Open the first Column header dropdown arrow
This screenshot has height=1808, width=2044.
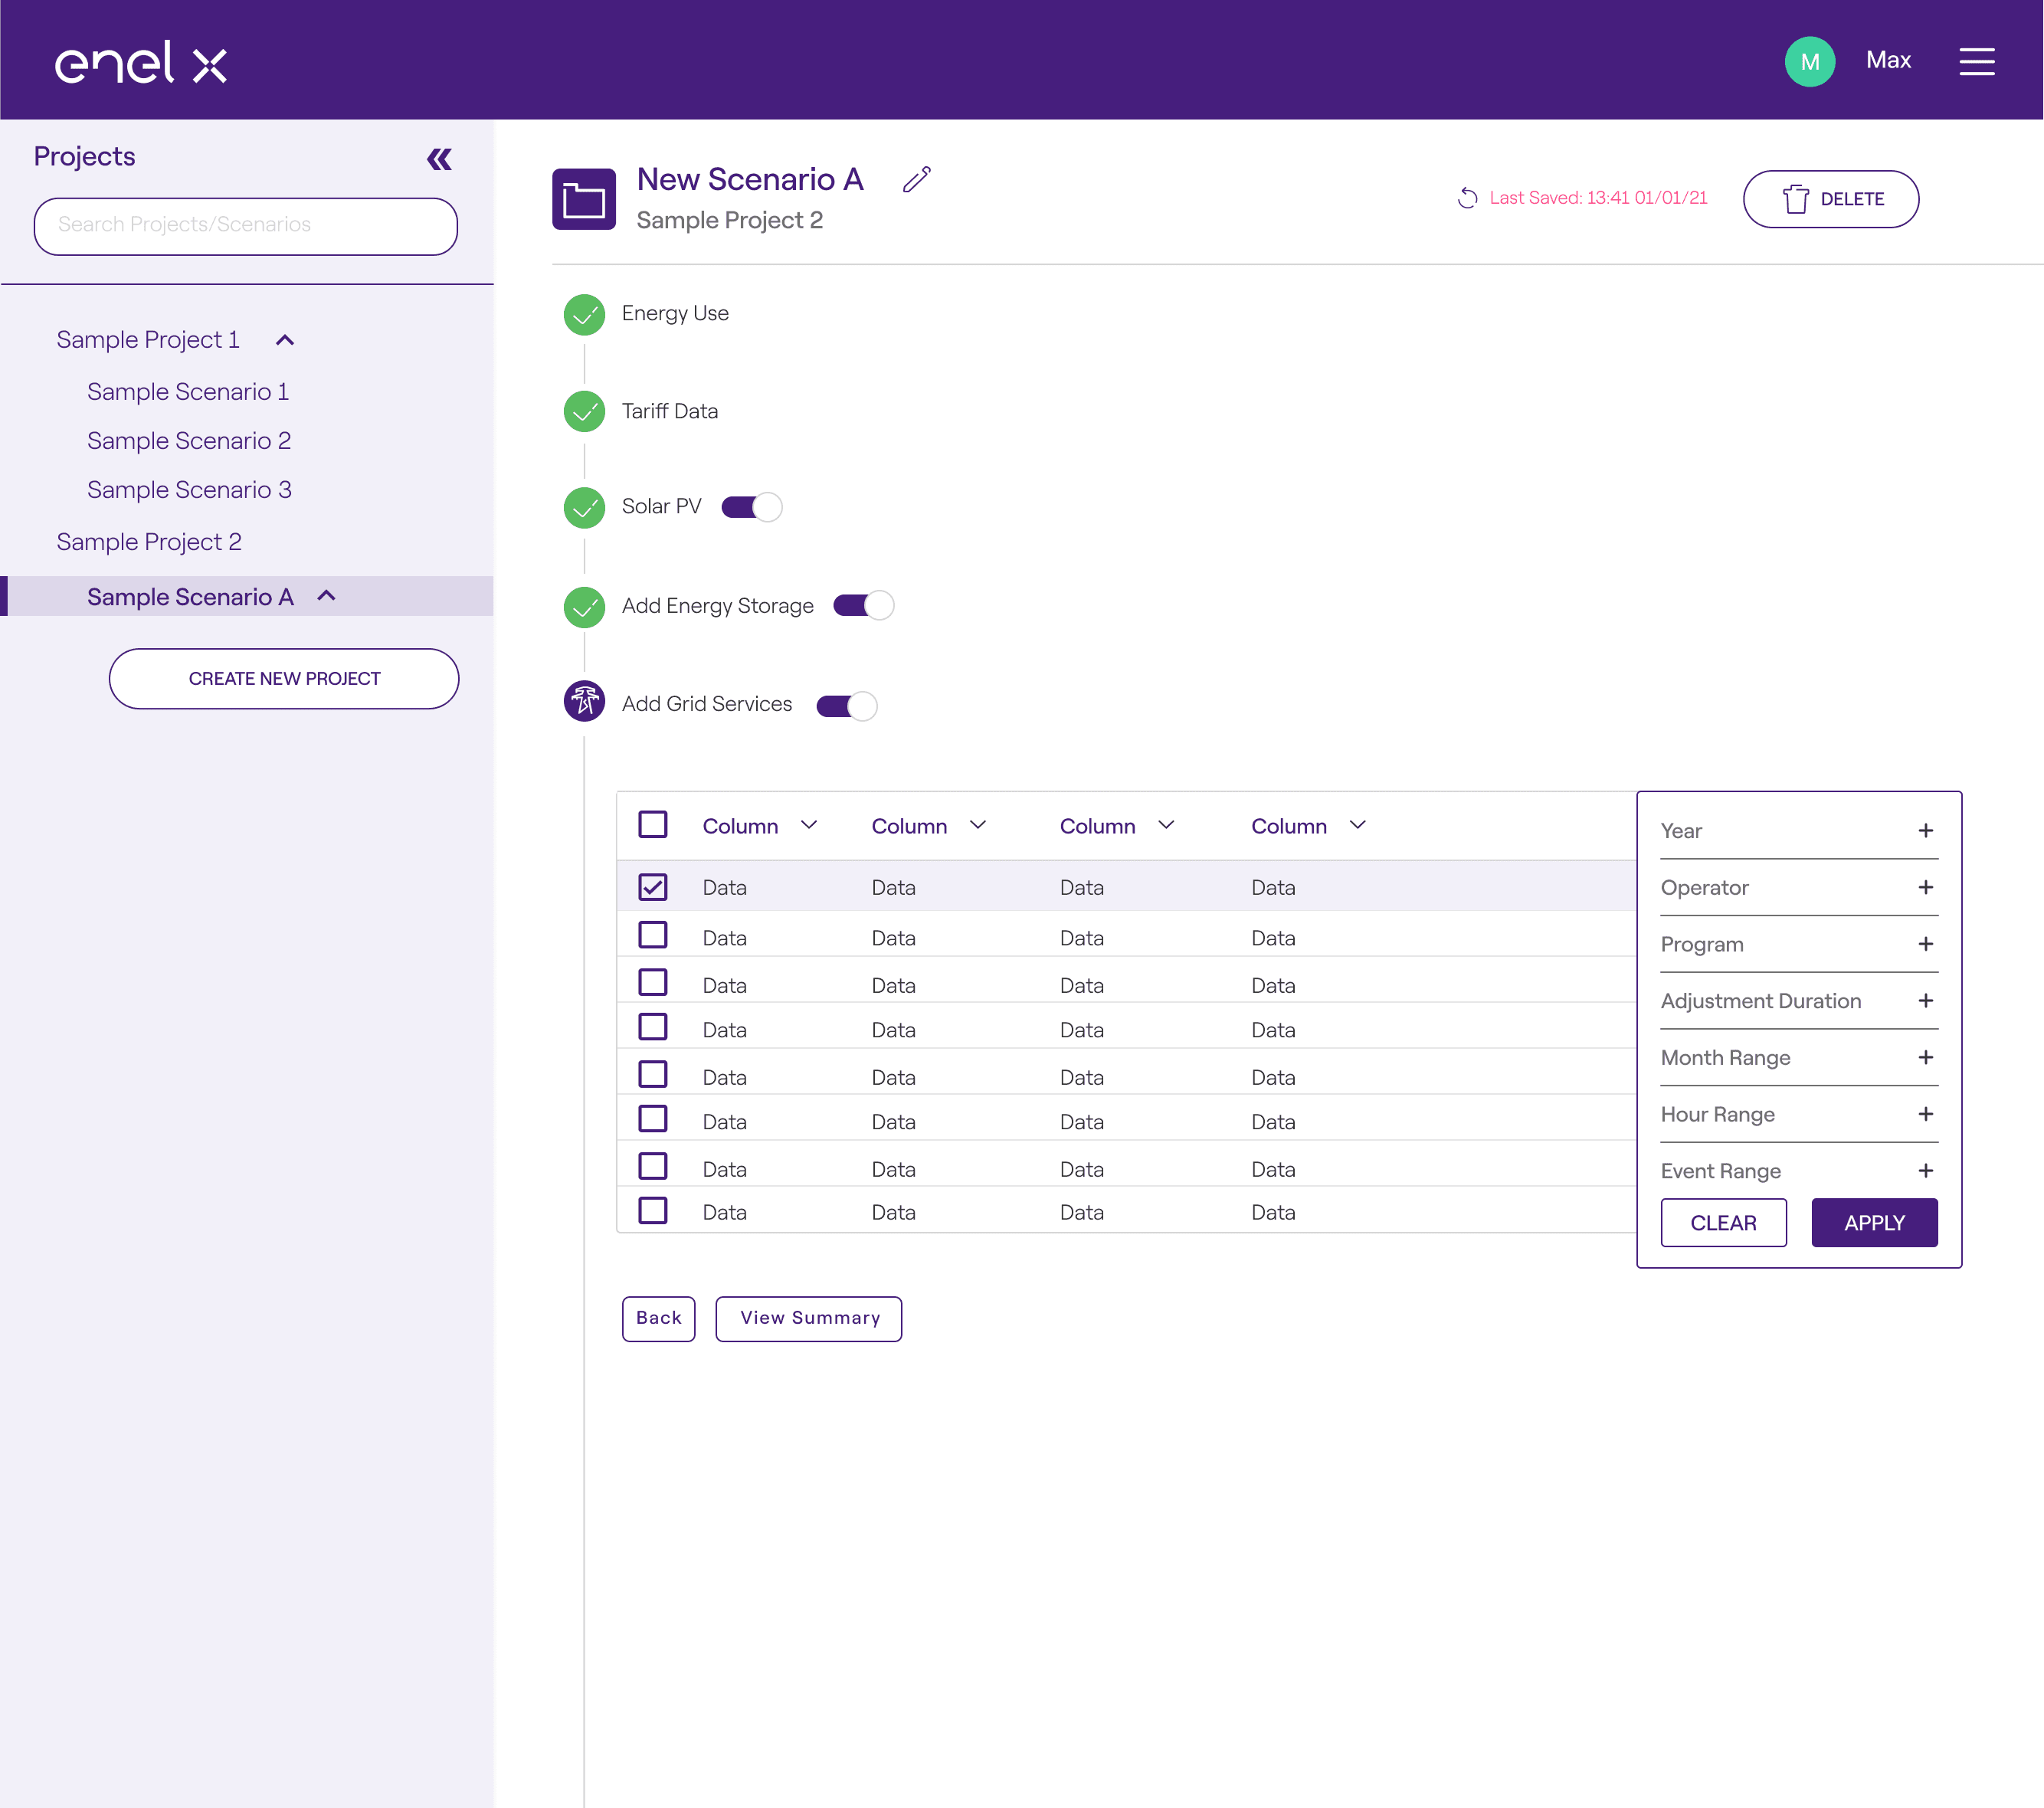(809, 825)
